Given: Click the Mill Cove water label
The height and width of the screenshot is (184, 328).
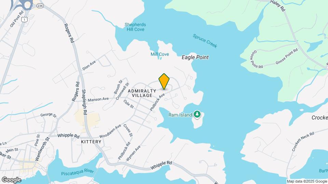Looking at the screenshot, I should click(x=160, y=54).
